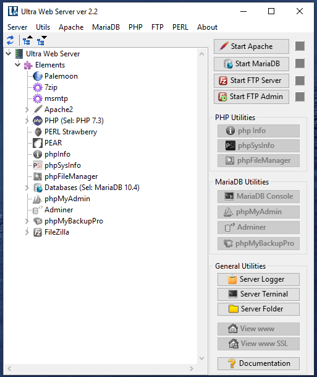Click the collapse-all tree toolbar icon
Screen dimensions: 317x377
click(x=27, y=40)
